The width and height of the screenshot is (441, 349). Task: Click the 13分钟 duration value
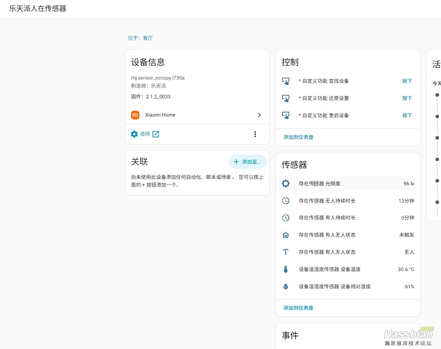pos(406,201)
